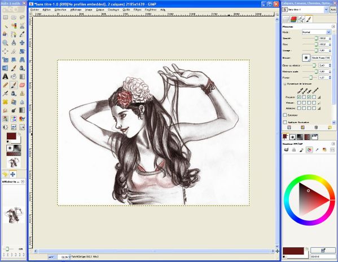Select the Zoom magnifier tool
Screen dimensions: 338x262
point(5,43)
